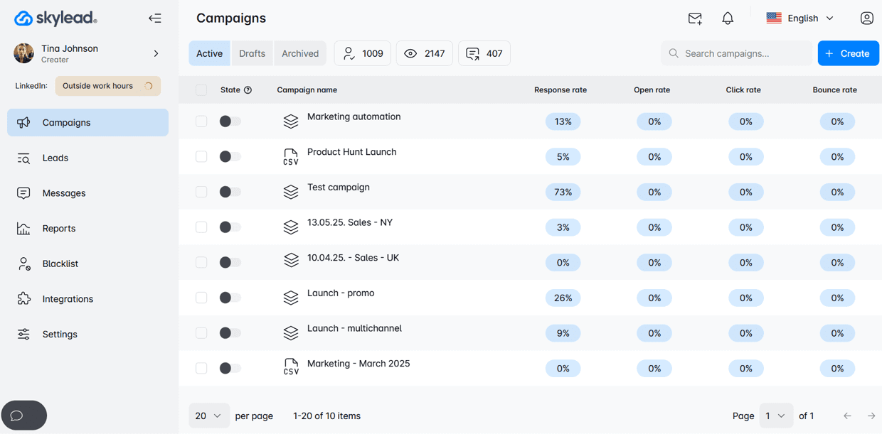This screenshot has height=434, width=882.
Task: Check the checkbox beside Test campaign
Action: coord(201,192)
